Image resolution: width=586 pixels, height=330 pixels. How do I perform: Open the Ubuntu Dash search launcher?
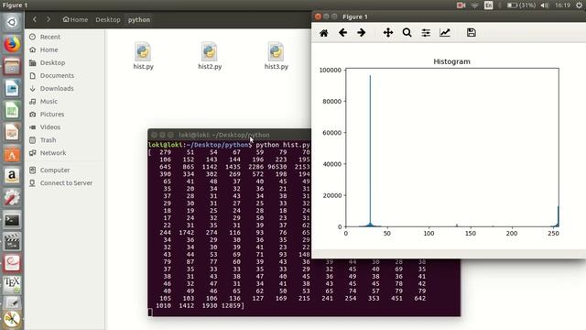click(x=12, y=22)
